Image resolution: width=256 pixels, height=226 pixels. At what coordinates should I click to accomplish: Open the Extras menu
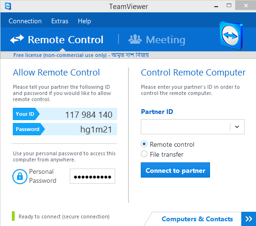pyautogui.click(x=60, y=21)
